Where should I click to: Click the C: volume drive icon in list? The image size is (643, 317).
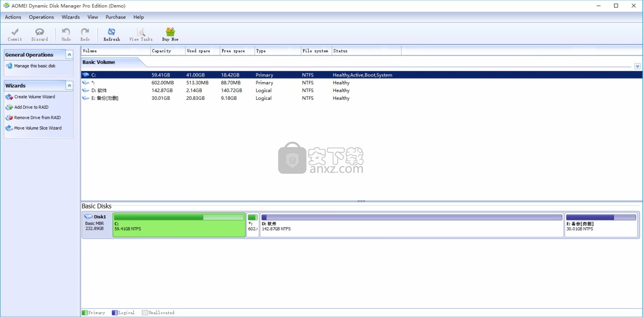point(86,75)
